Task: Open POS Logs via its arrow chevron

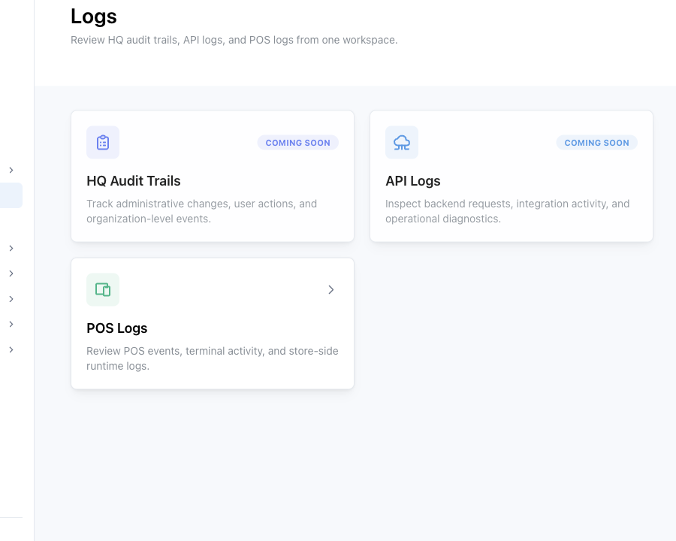Action: coord(330,289)
